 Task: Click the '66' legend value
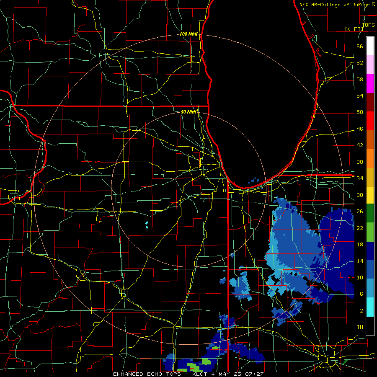click(x=360, y=46)
